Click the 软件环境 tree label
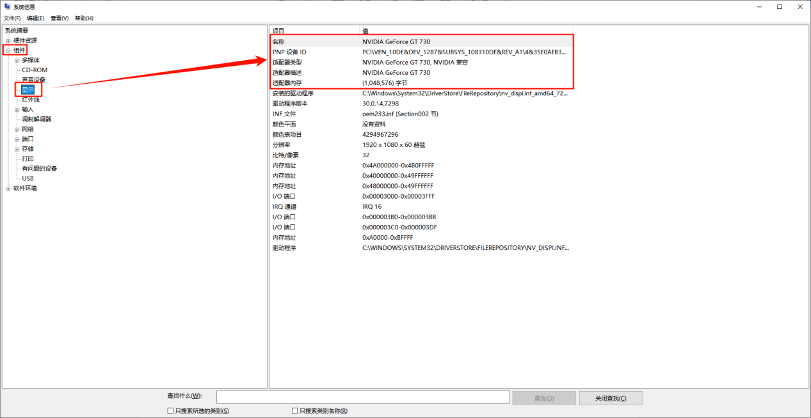 click(25, 189)
